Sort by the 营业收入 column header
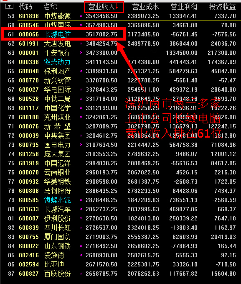This screenshot has height=284, width=241. [103, 7]
